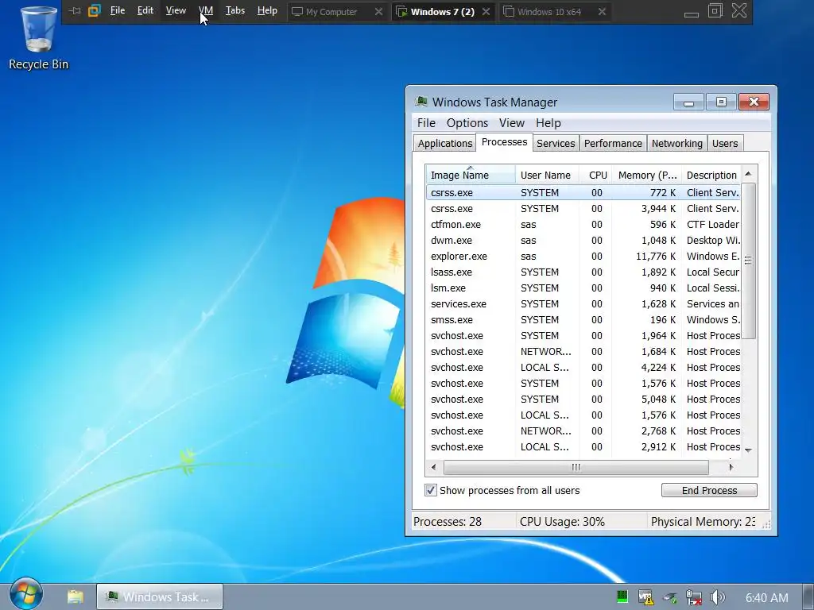Click the 6:40 AM taskbar clock
814x610 pixels.
(x=767, y=597)
